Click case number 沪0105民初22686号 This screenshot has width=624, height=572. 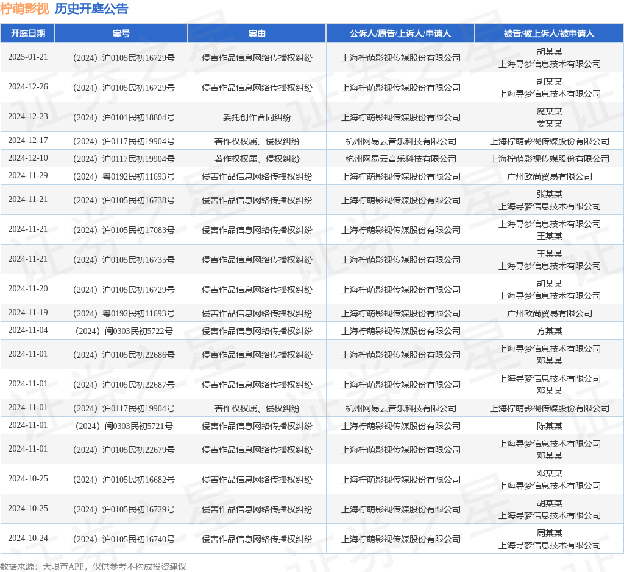click(x=124, y=355)
